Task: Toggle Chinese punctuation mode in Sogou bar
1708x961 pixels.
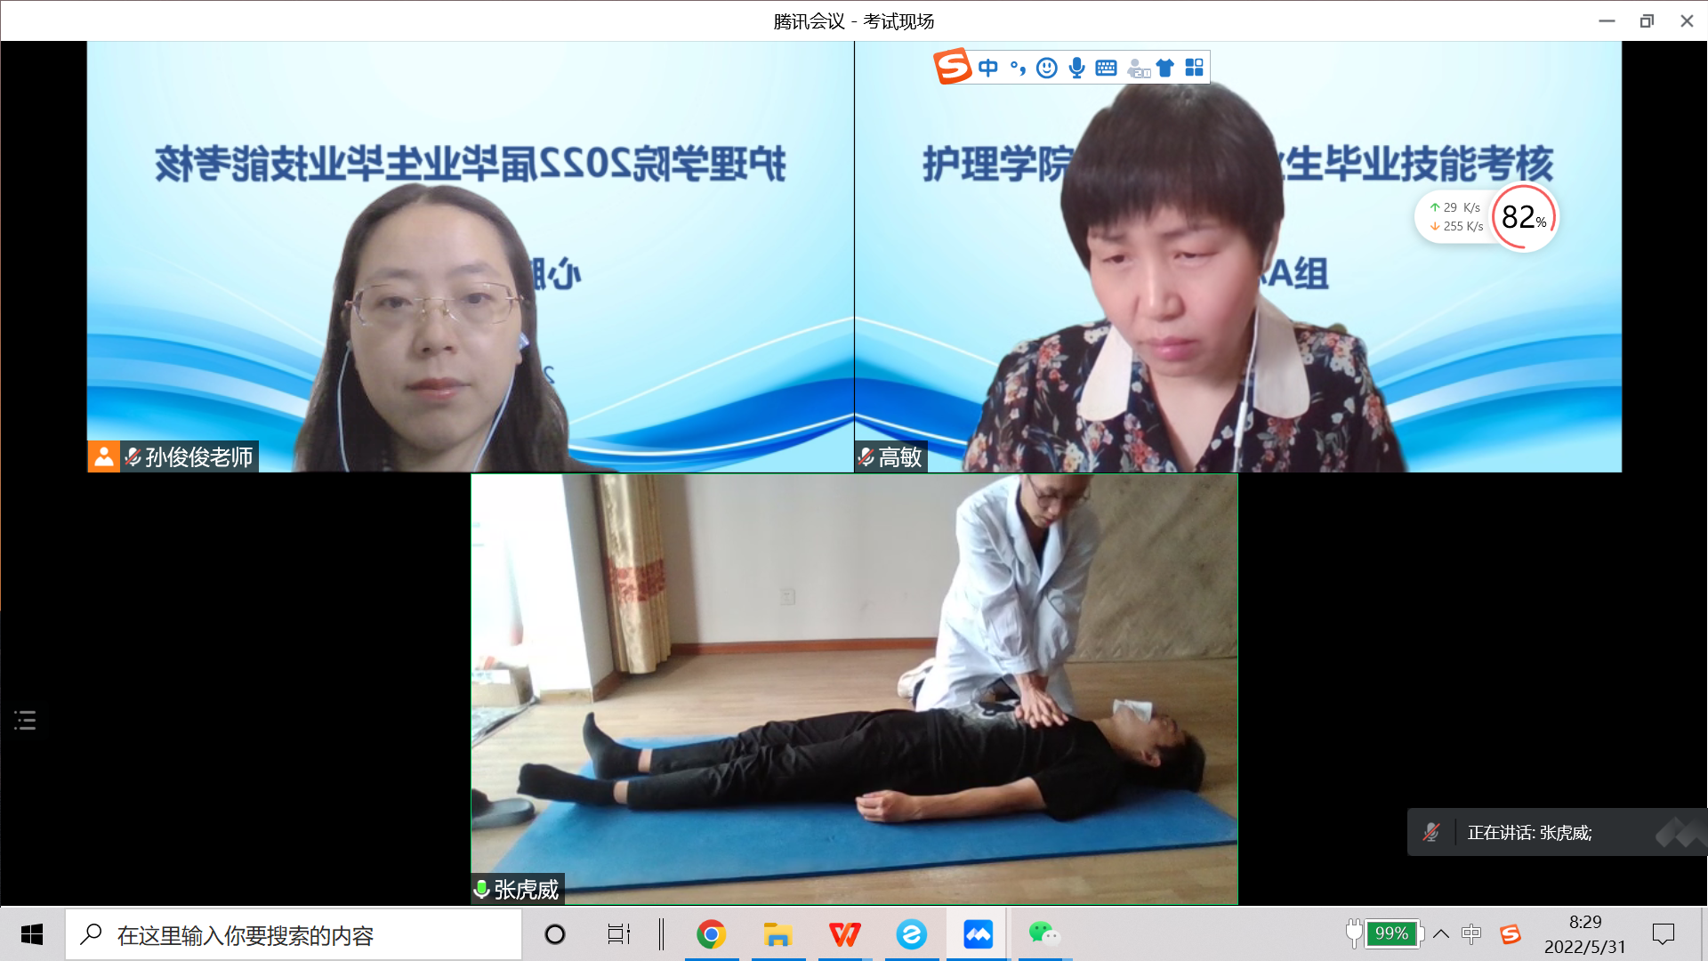Action: point(1018,68)
